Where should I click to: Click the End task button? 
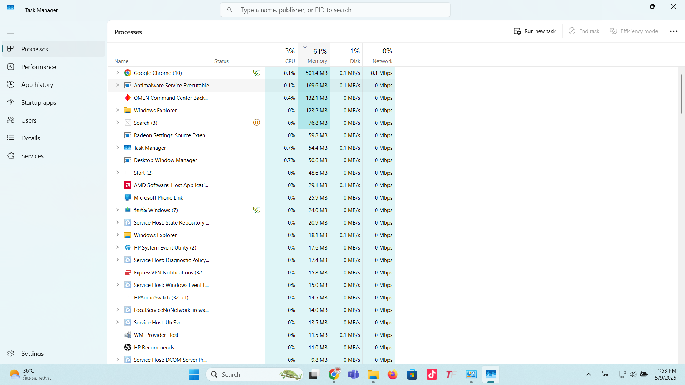coord(584,31)
